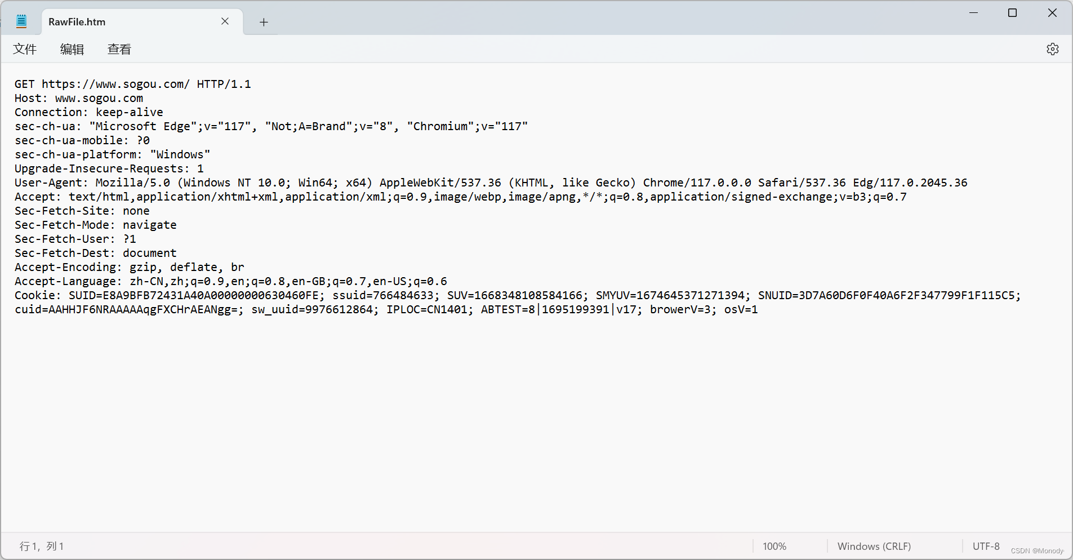This screenshot has width=1073, height=560.
Task: Select the RawFile.htm tab
Action: pos(142,21)
